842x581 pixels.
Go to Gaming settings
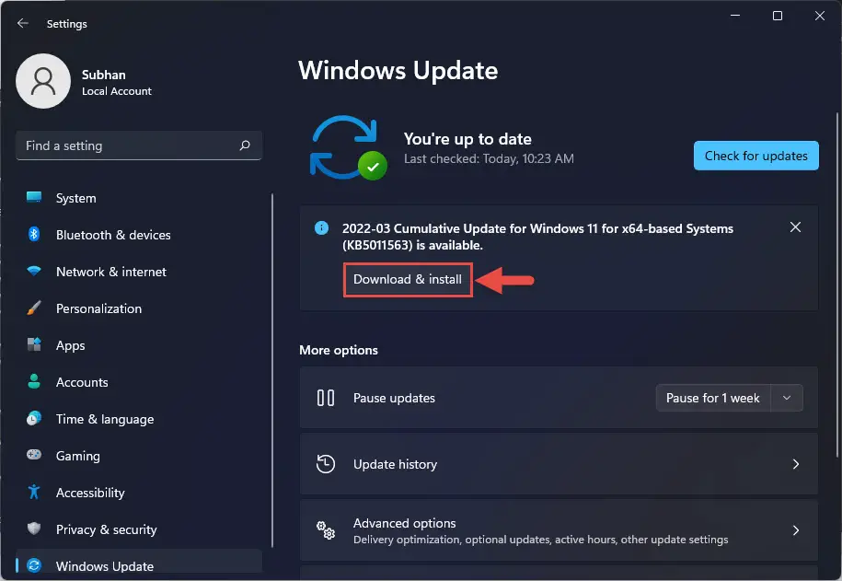(x=78, y=456)
